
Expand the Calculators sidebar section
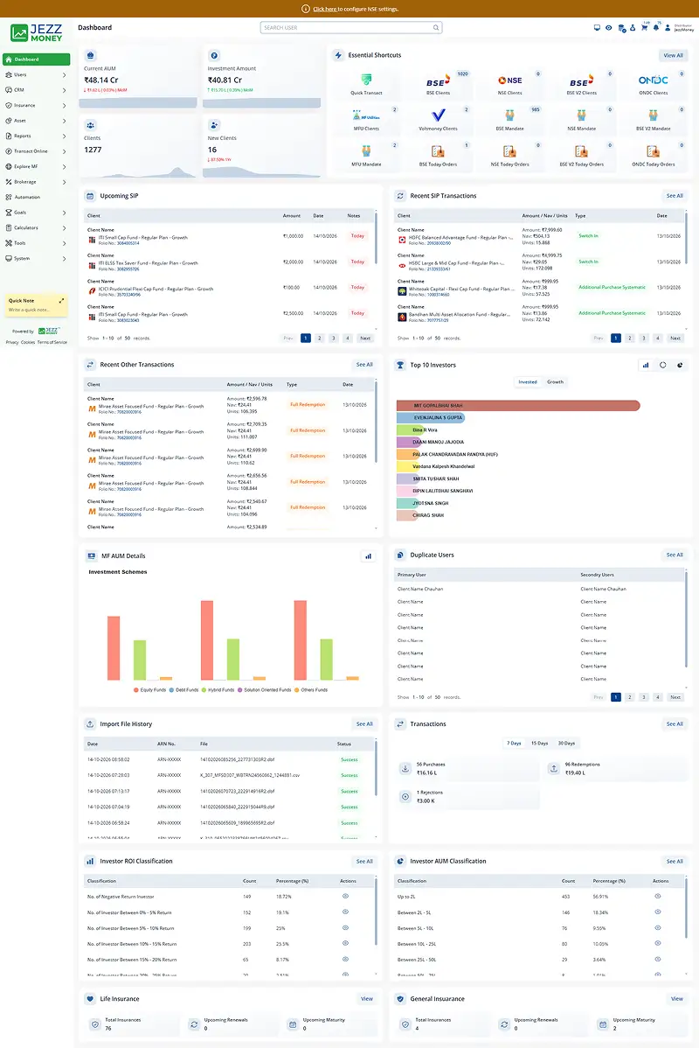click(x=36, y=228)
